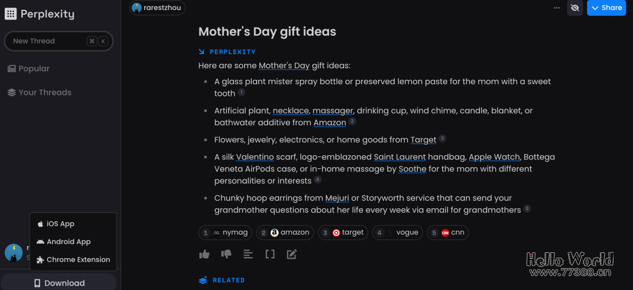Click the New Thread input field
This screenshot has width=633, height=290.
tap(47, 41)
